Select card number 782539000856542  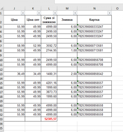[94, 74]
